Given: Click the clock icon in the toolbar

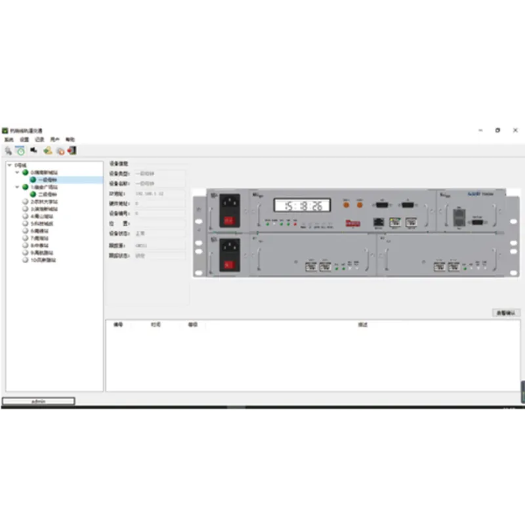Looking at the screenshot, I should (x=20, y=150).
